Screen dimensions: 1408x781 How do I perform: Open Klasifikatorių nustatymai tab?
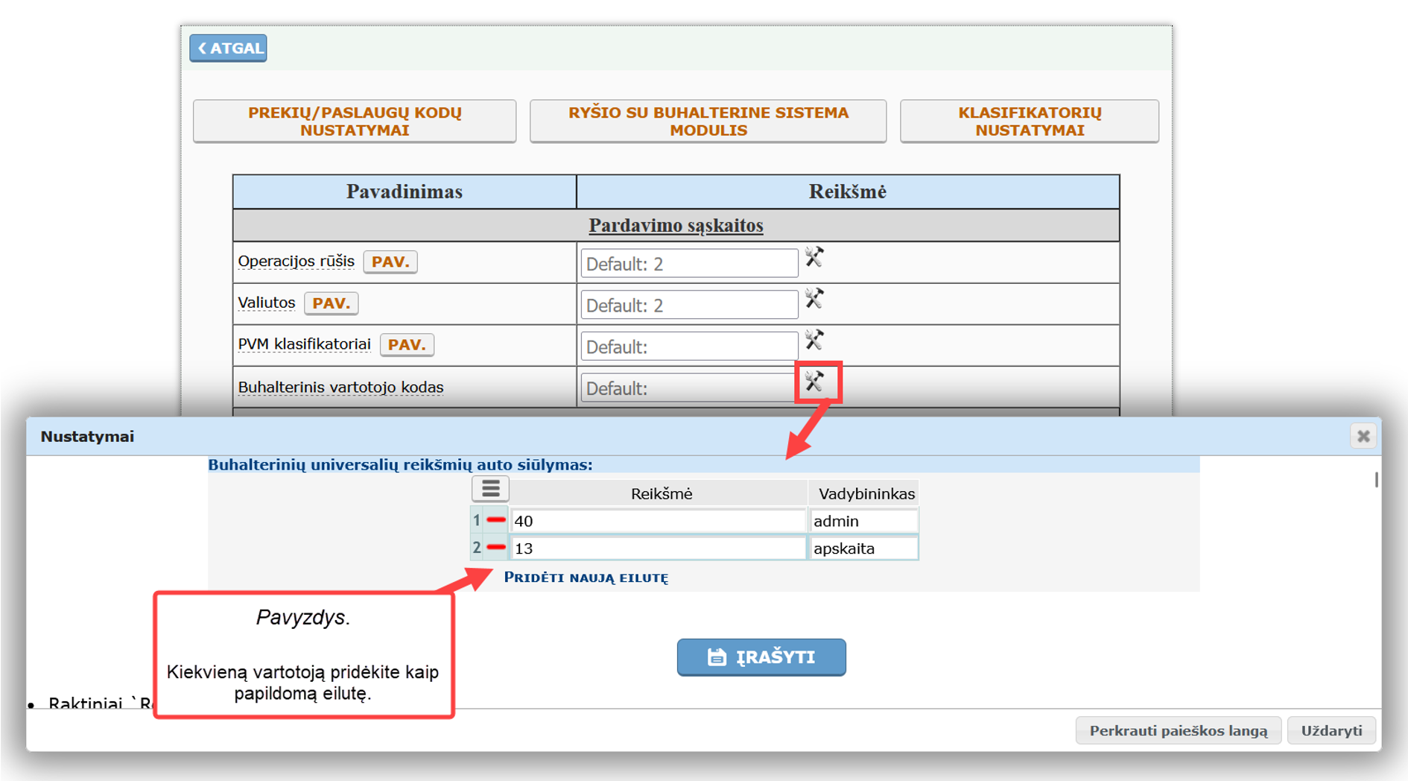point(1030,121)
